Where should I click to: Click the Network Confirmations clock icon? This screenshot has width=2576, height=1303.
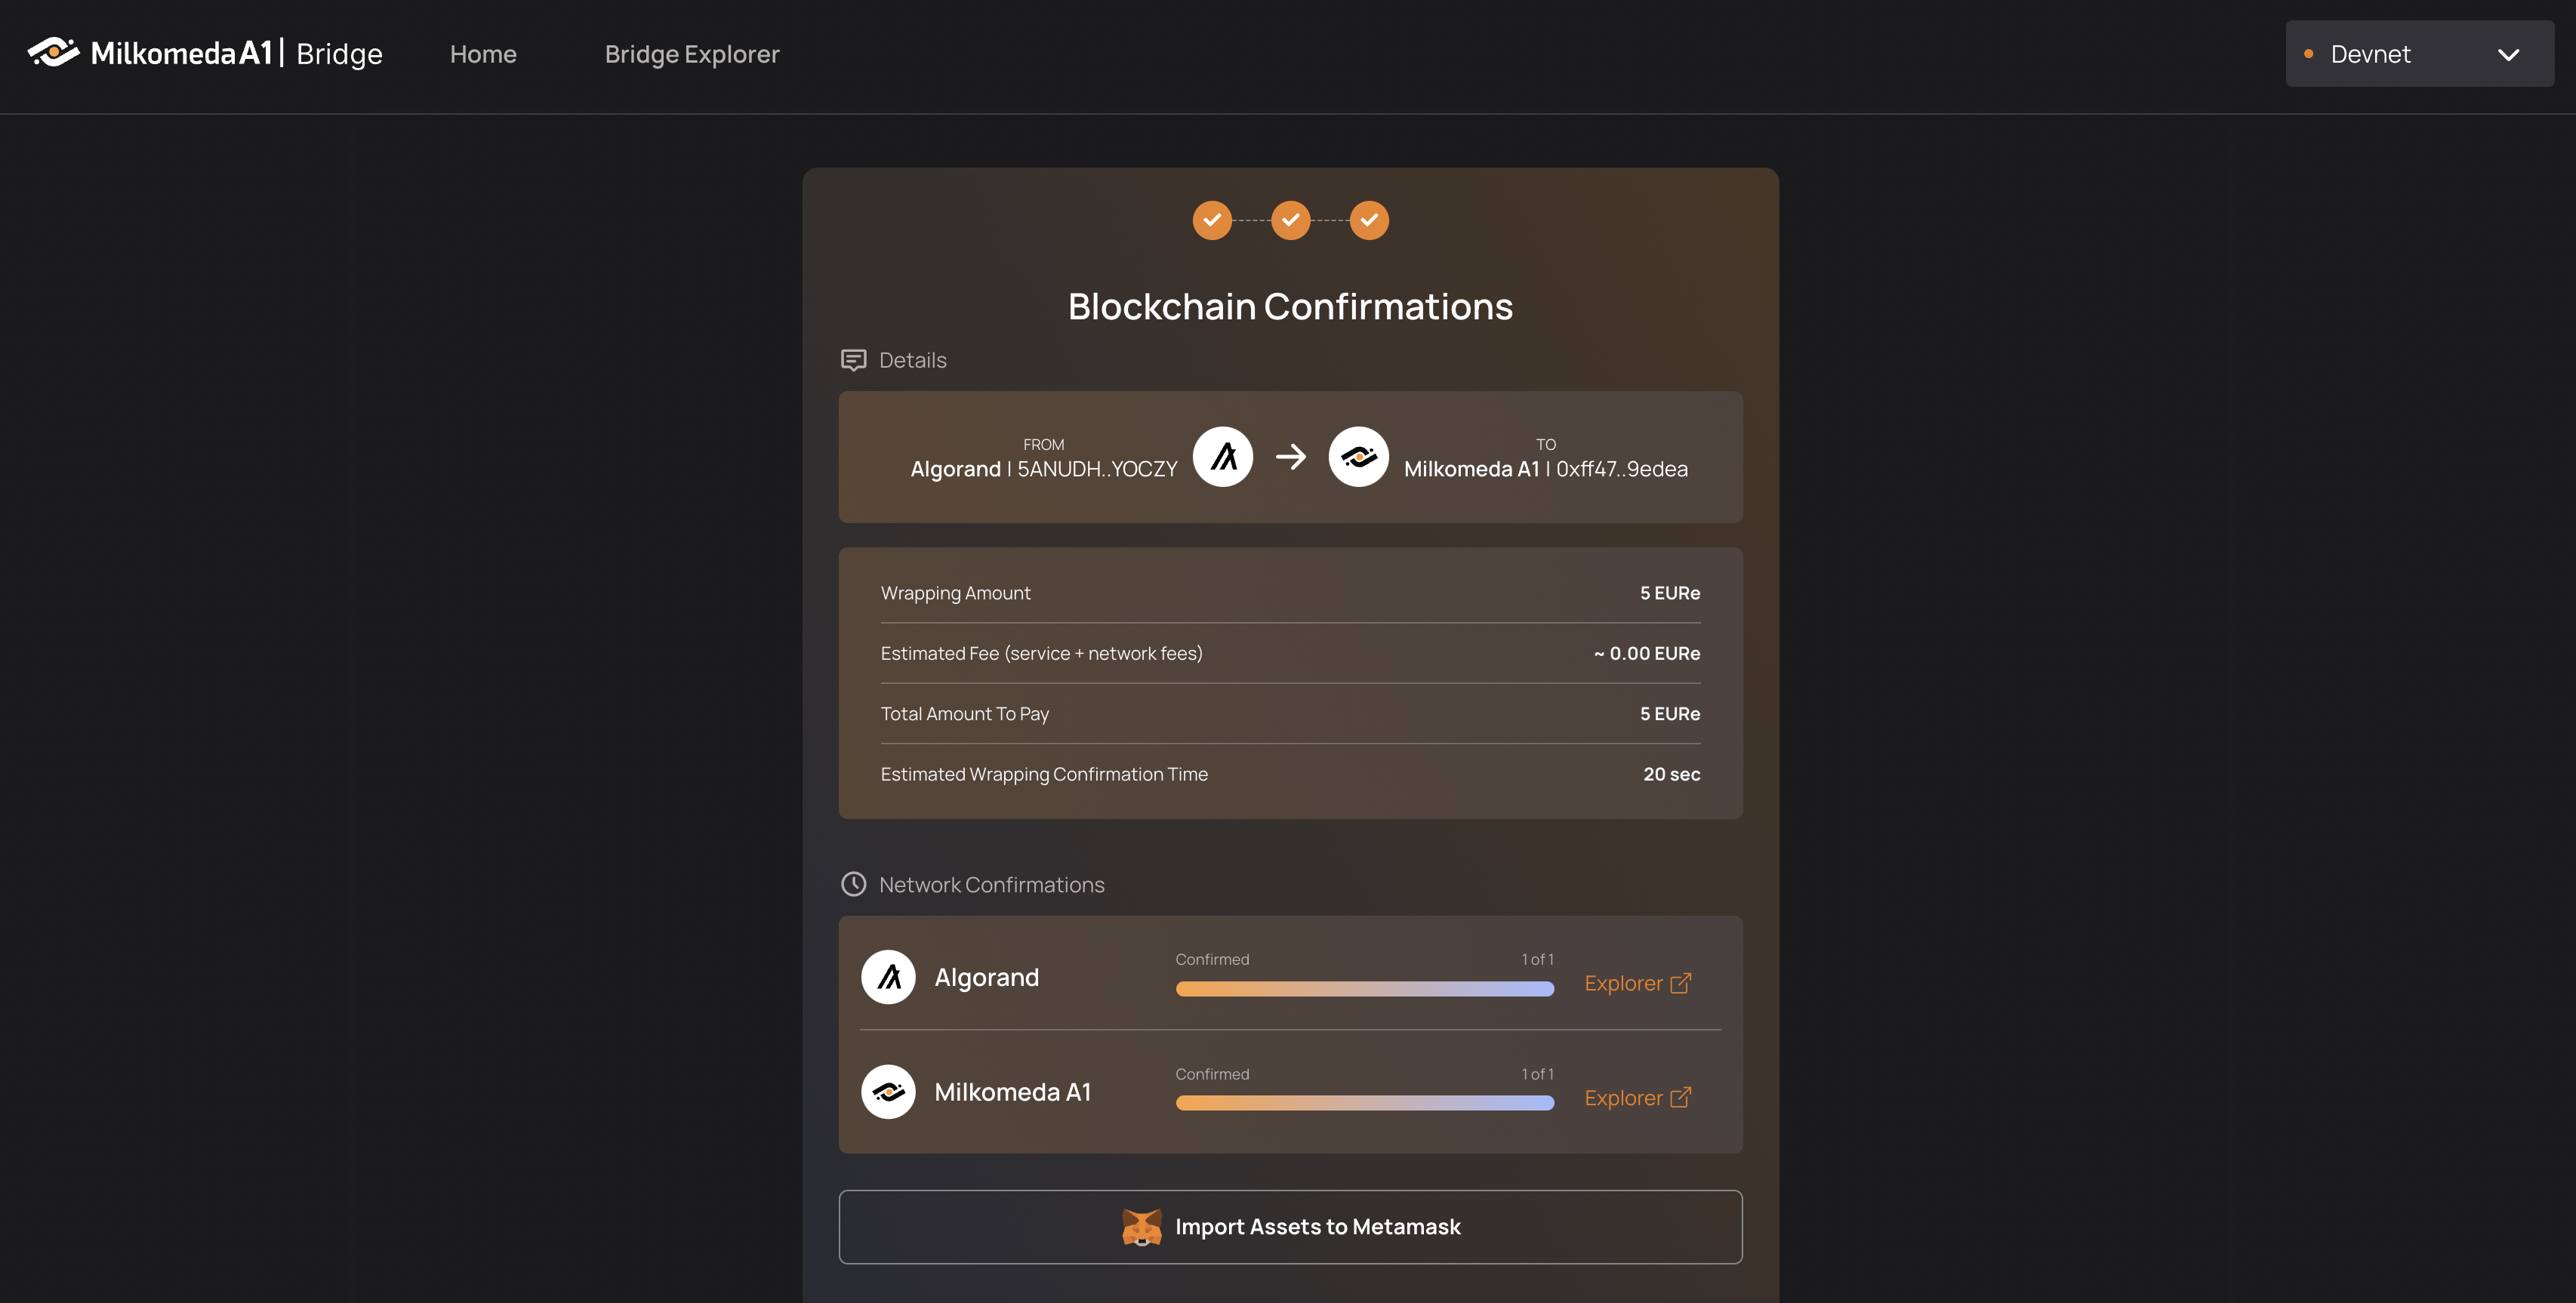coord(852,883)
